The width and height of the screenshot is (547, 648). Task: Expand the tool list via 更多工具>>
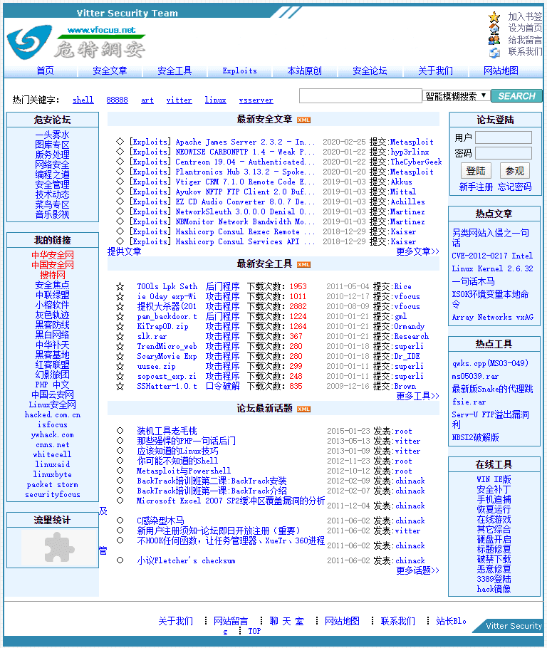[417, 396]
